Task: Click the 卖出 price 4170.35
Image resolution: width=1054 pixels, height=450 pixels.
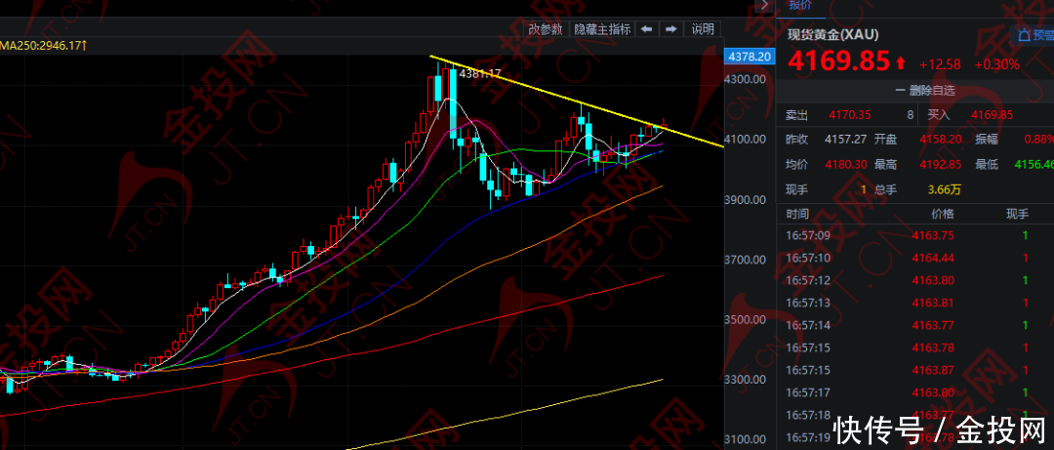Action: [x=849, y=115]
